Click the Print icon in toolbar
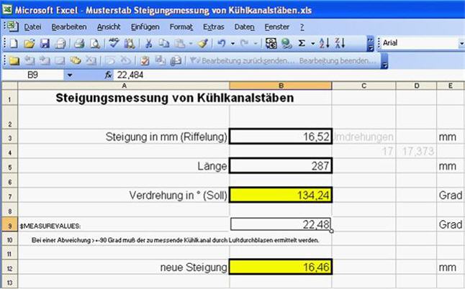Image resolution: width=465 pixels, height=289 pixels. click(80, 44)
